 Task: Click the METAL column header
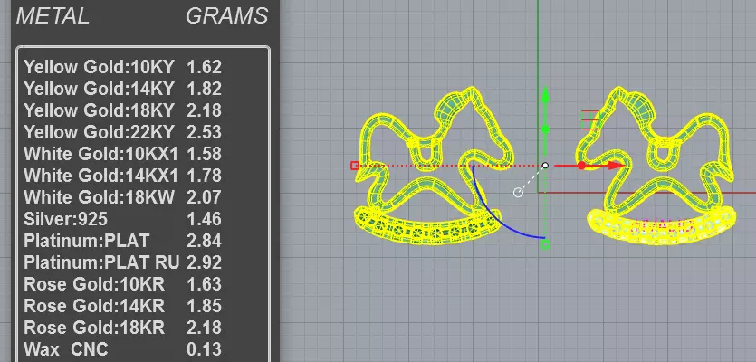(x=53, y=16)
